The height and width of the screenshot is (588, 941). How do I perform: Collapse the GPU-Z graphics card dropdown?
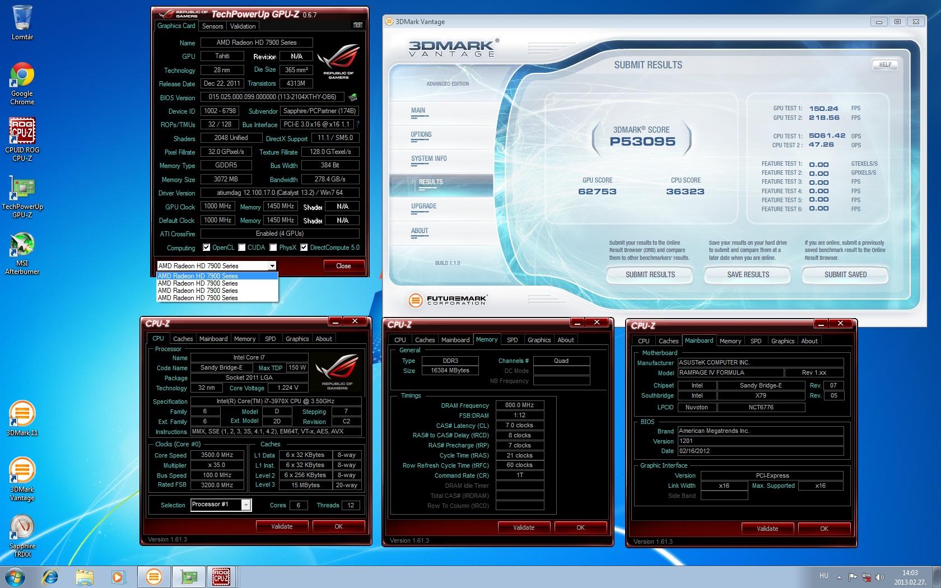pyautogui.click(x=272, y=266)
